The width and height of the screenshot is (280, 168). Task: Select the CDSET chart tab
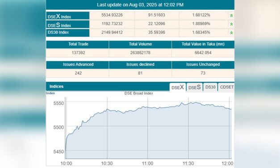(x=226, y=87)
